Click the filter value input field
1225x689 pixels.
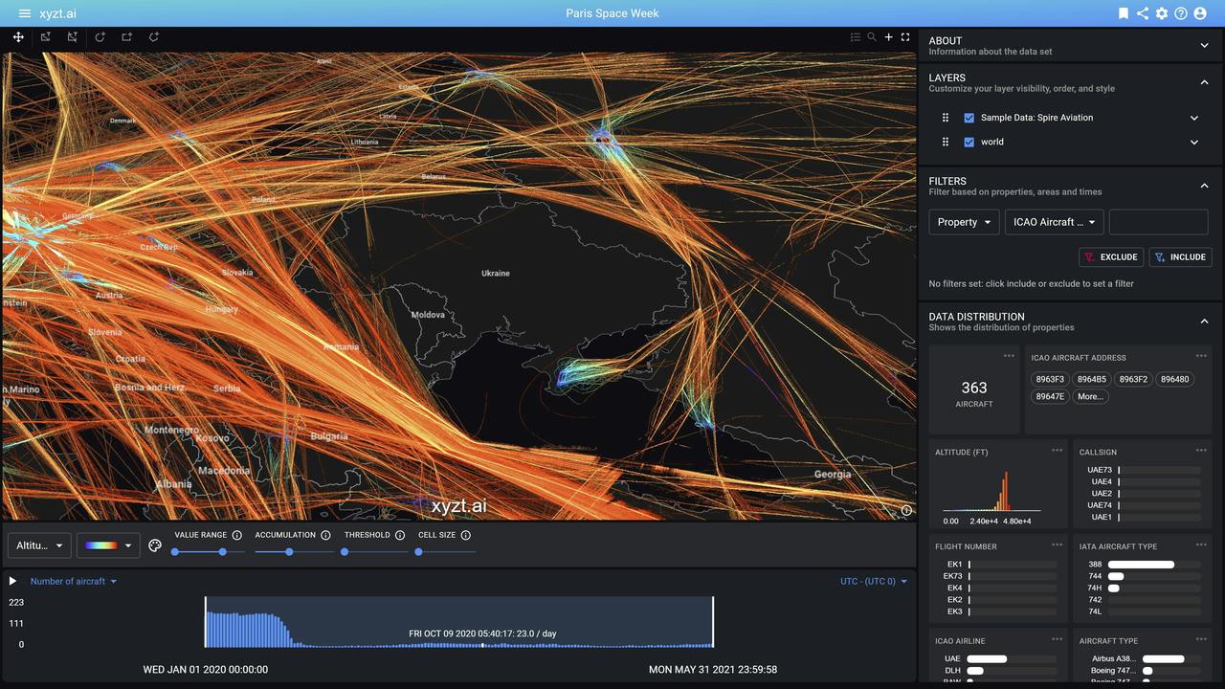(1158, 222)
